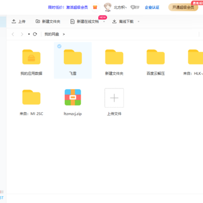Image resolution: width=203 pixels, height=203 pixels.
Task: Expand dropdown arrow beside 离线下载
Action: (139, 21)
